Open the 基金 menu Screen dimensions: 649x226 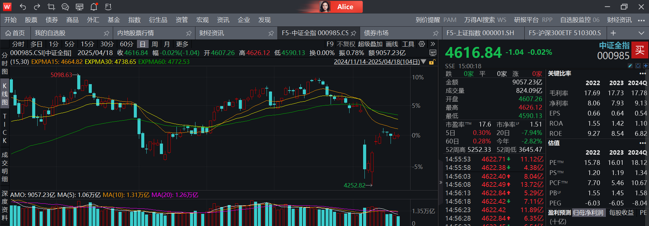click(x=114, y=20)
